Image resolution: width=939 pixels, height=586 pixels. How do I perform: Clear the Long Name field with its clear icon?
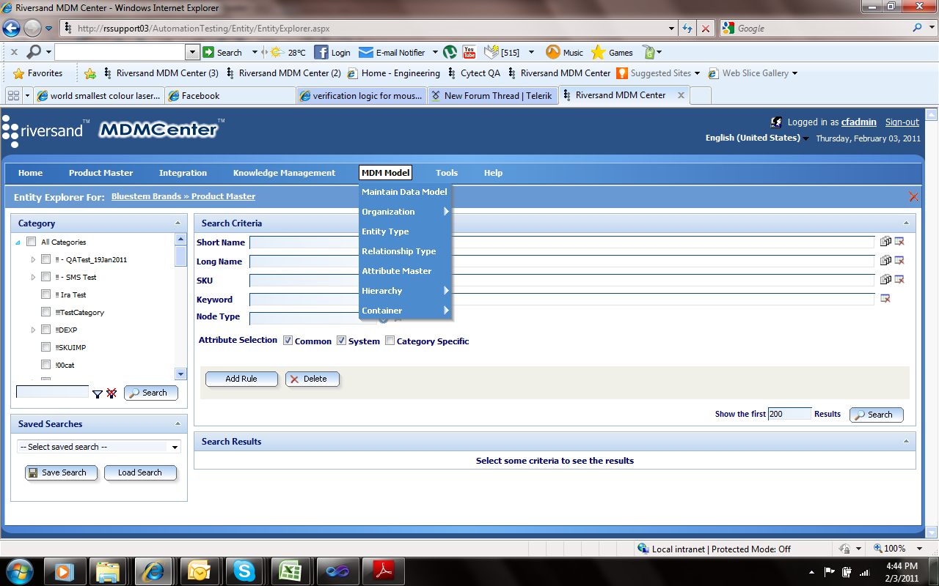pos(899,260)
